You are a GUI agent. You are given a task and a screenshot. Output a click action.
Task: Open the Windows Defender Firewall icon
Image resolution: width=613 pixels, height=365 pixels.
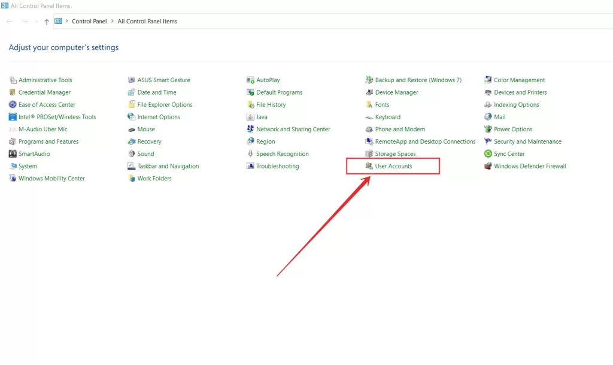(488, 166)
